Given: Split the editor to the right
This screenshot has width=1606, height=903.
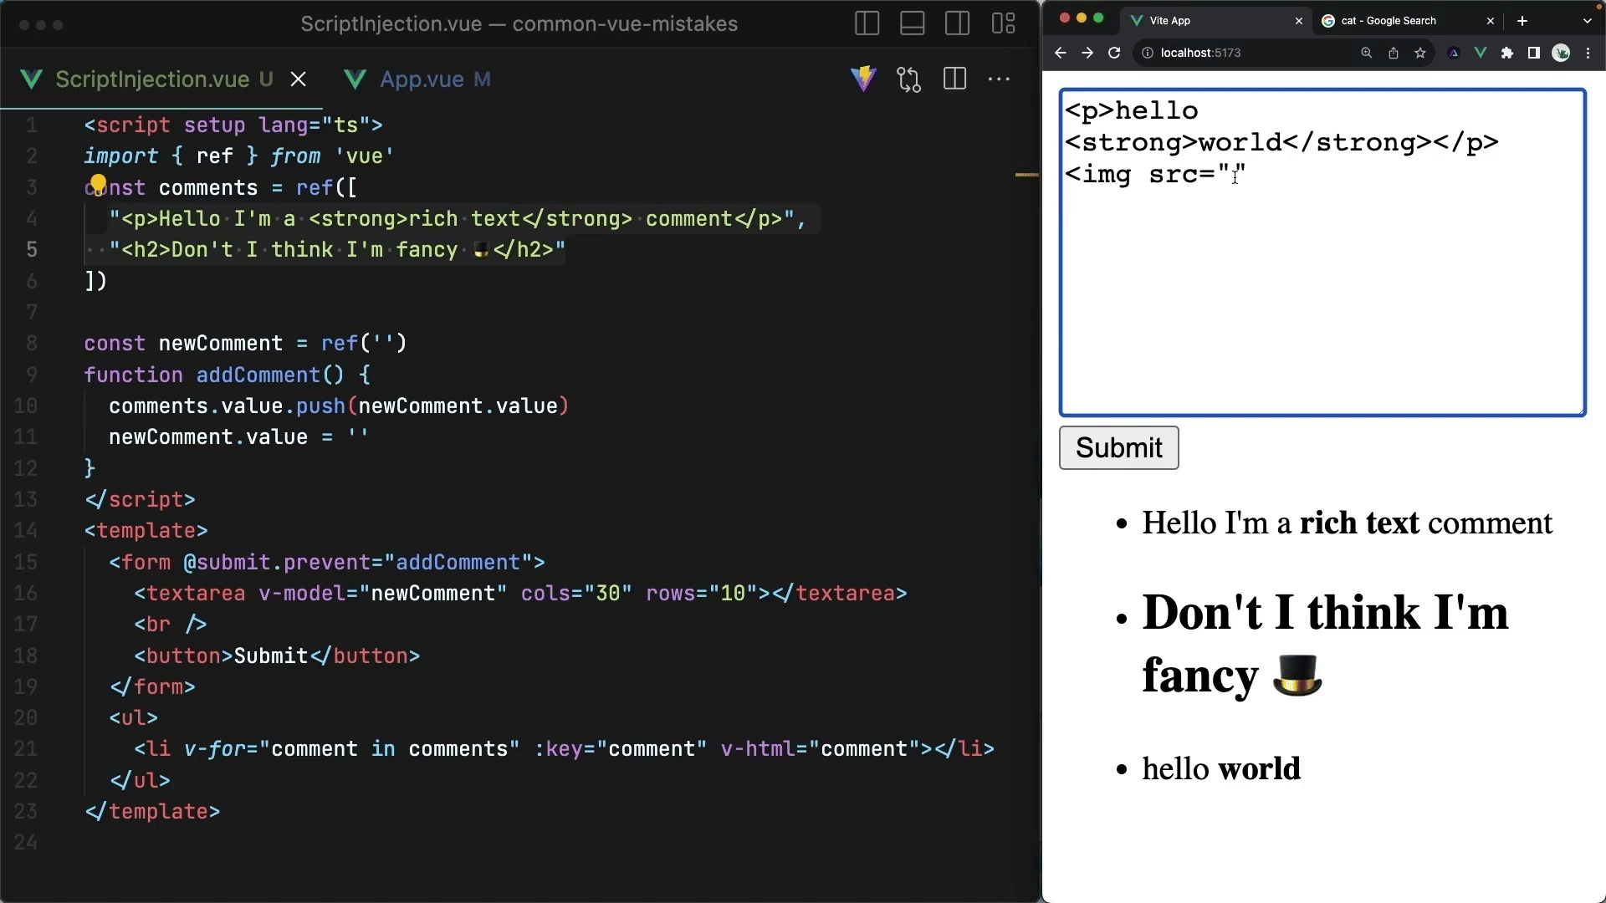Looking at the screenshot, I should pos(954,79).
